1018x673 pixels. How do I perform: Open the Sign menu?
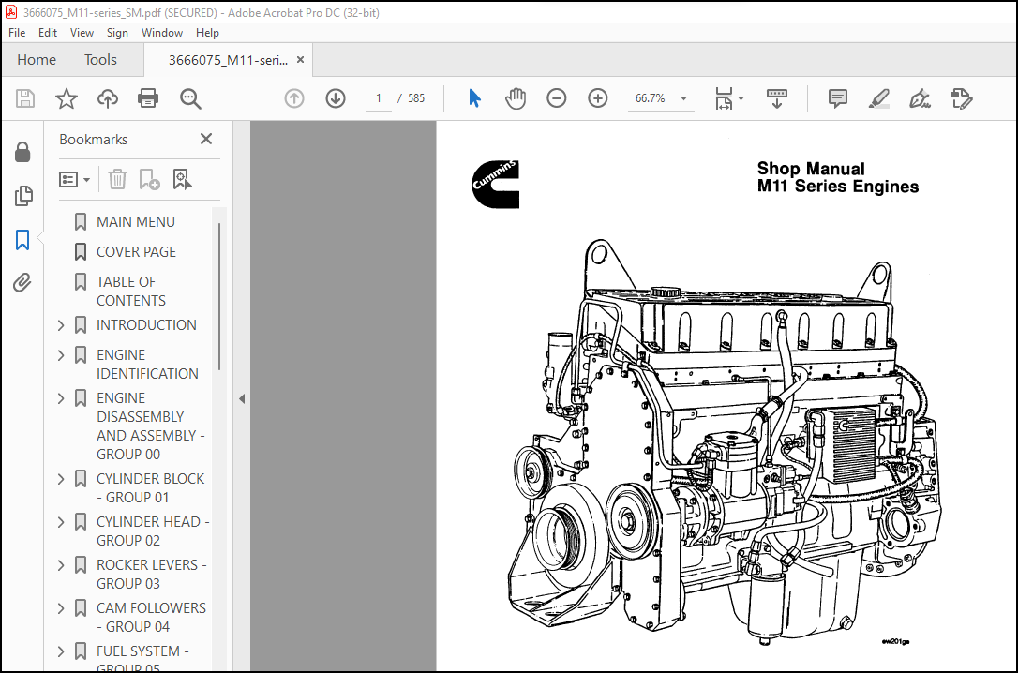tap(117, 33)
